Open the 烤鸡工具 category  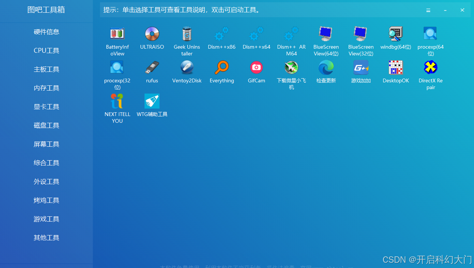coord(46,200)
